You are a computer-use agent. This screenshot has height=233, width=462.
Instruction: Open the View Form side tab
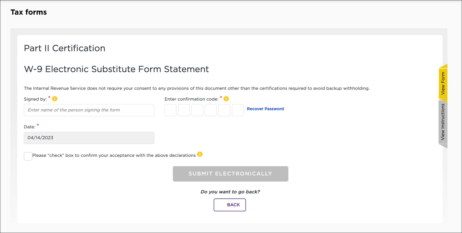pyautogui.click(x=443, y=83)
